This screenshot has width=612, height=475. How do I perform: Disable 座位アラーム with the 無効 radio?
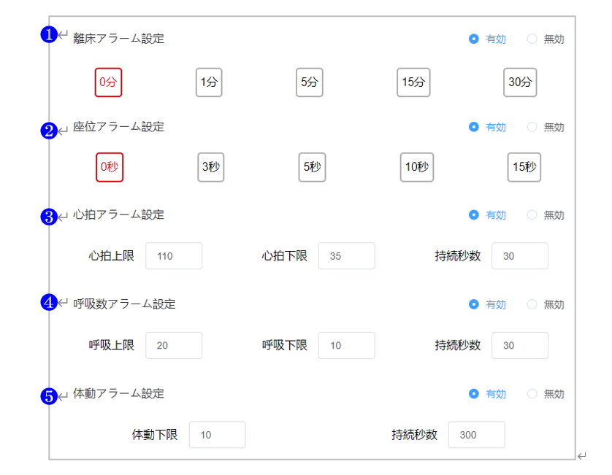532,127
